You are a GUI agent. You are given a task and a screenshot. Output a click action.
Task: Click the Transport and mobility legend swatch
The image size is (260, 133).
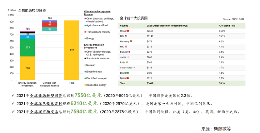(x=85, y=32)
